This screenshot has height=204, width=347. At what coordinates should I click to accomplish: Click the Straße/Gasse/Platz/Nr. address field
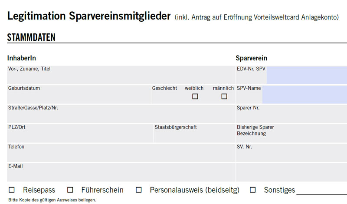pyautogui.click(x=121, y=115)
